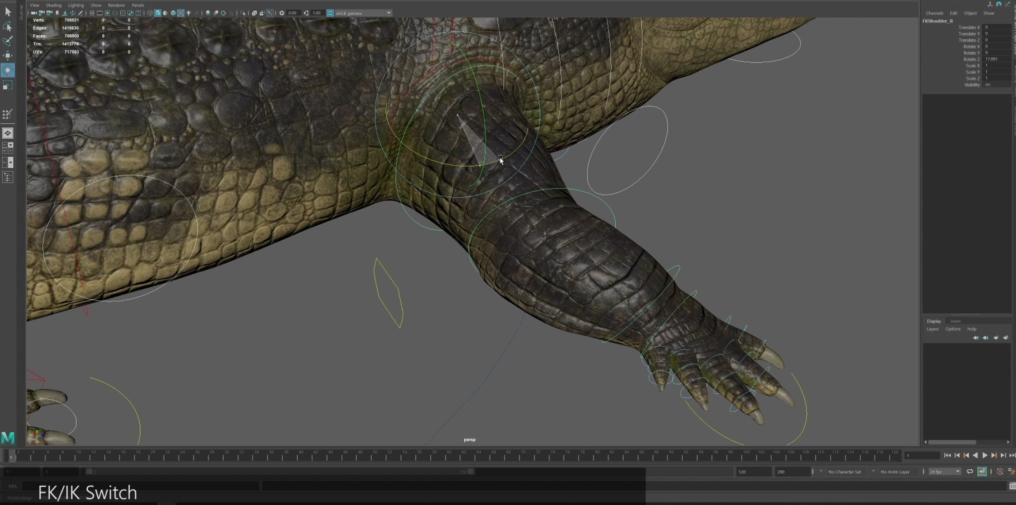This screenshot has height=505, width=1016.
Task: Click the gamma control icon
Action: (x=306, y=13)
